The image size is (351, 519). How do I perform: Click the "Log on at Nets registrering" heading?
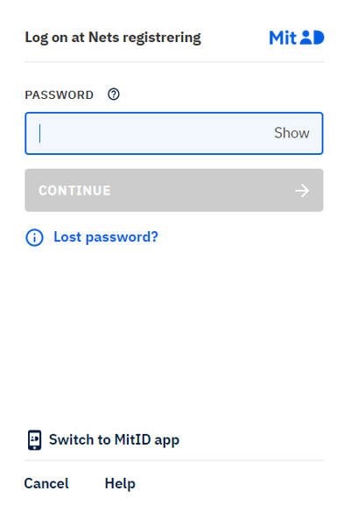pyautogui.click(x=113, y=38)
